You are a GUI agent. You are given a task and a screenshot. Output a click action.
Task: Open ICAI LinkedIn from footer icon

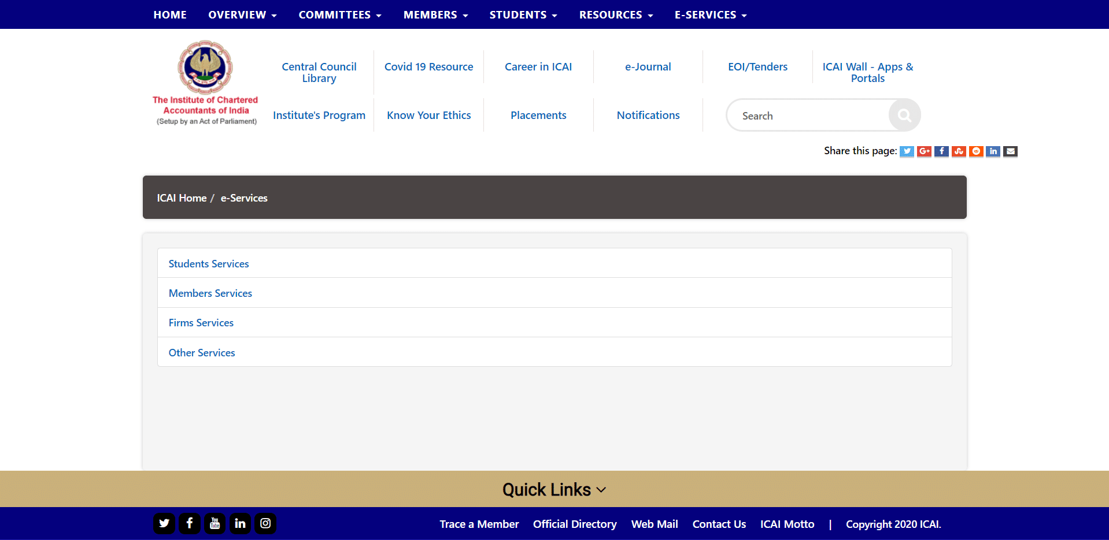(241, 523)
